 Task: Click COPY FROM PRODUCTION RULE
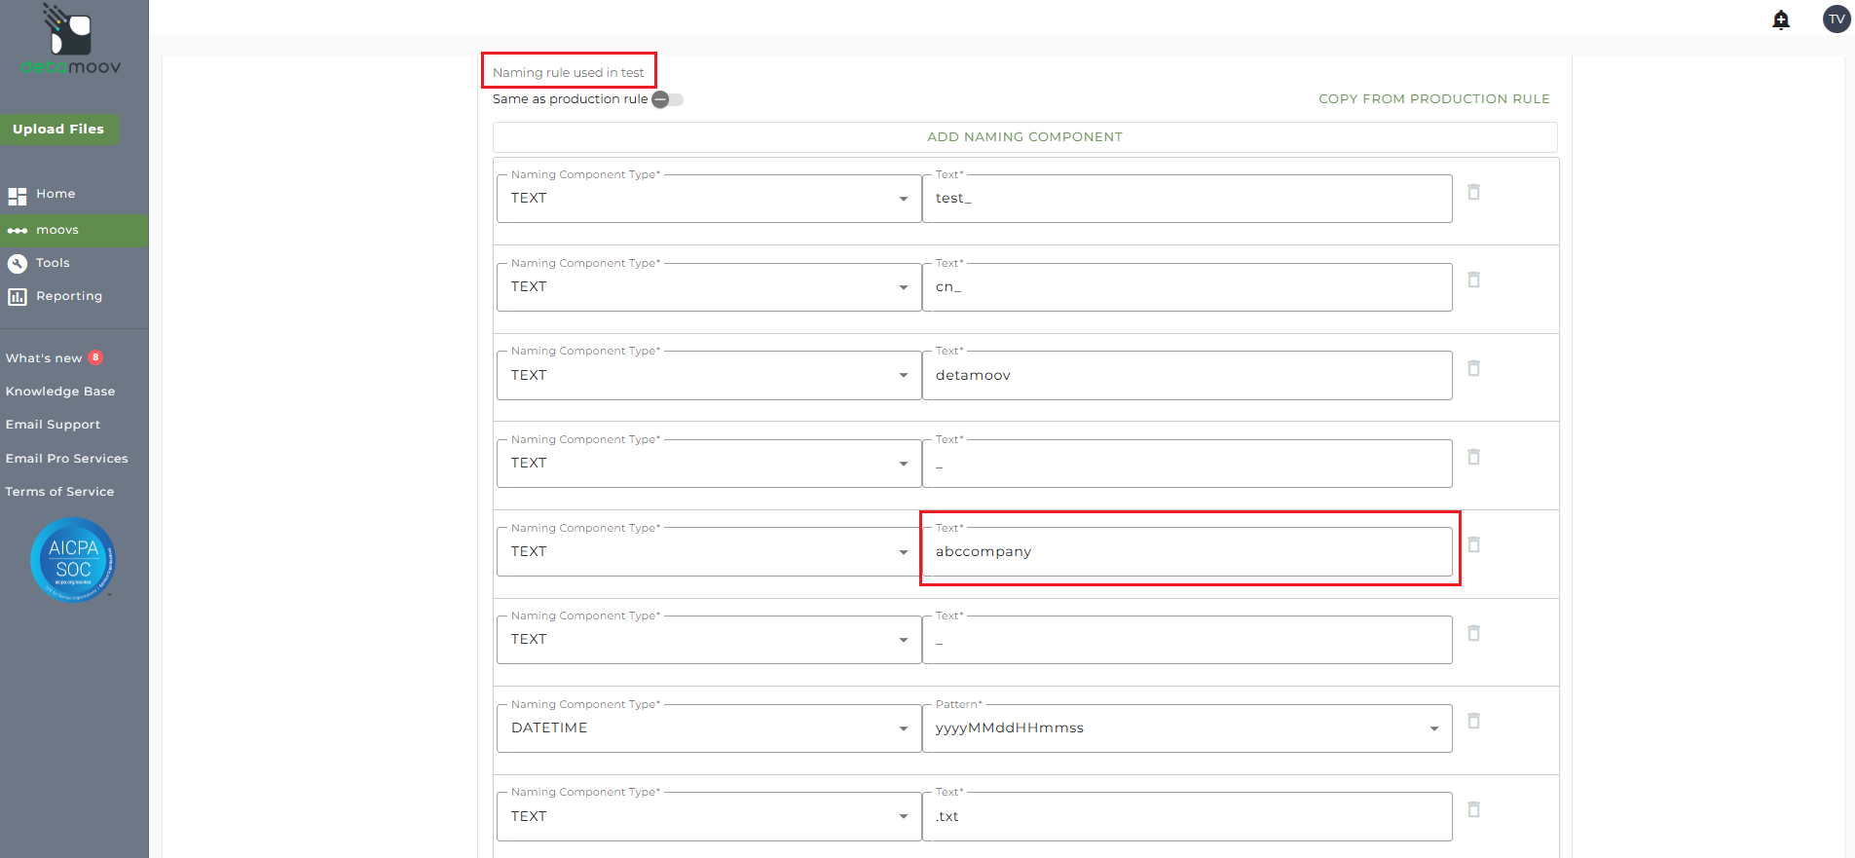[x=1433, y=99]
